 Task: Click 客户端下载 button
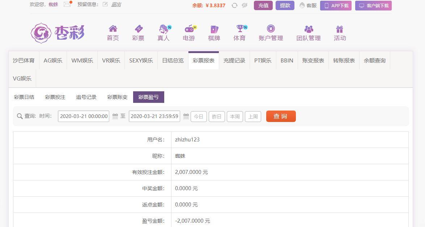[x=373, y=5]
